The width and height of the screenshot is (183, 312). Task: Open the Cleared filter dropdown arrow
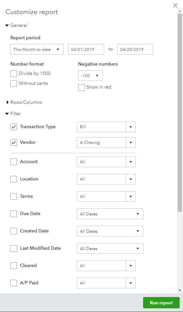[131, 266]
